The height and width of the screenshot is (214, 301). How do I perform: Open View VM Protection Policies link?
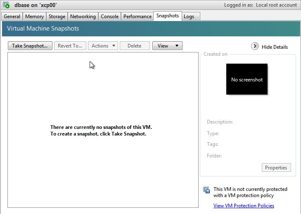244,206
